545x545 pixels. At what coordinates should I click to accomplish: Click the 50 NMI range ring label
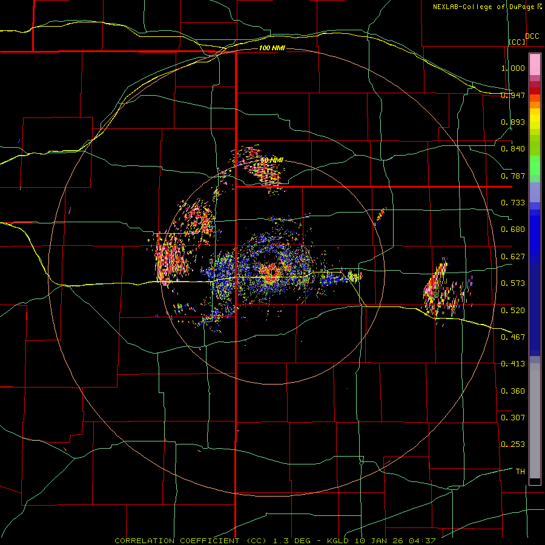point(272,160)
